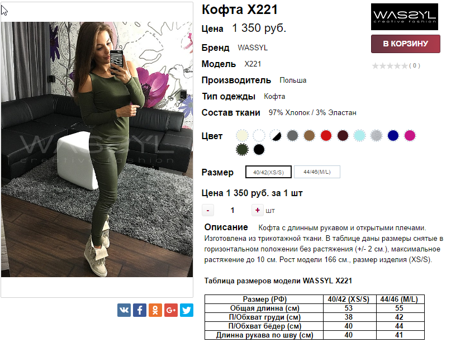
Task: Share product on Twitter icon
Action: [x=187, y=310]
